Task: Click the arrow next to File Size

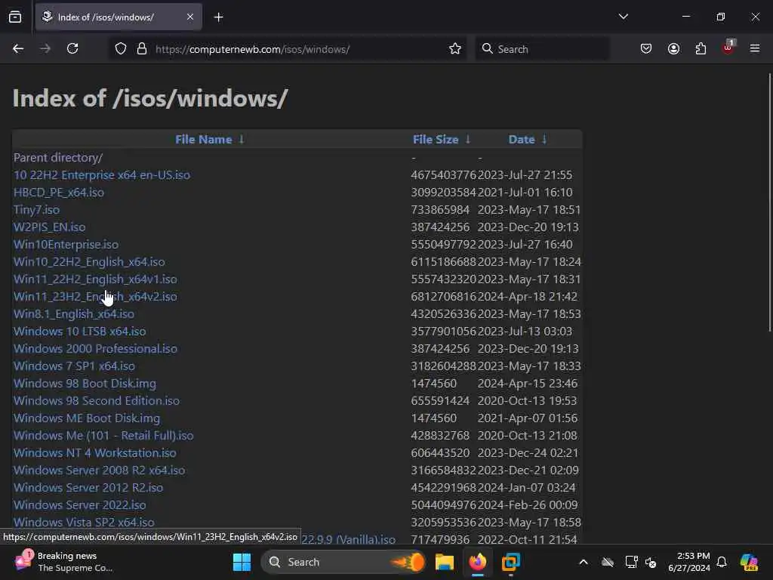Action: click(468, 140)
